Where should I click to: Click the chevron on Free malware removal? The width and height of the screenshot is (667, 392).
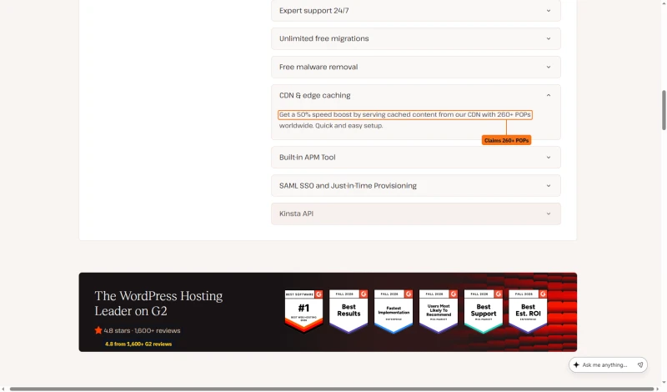click(x=549, y=68)
